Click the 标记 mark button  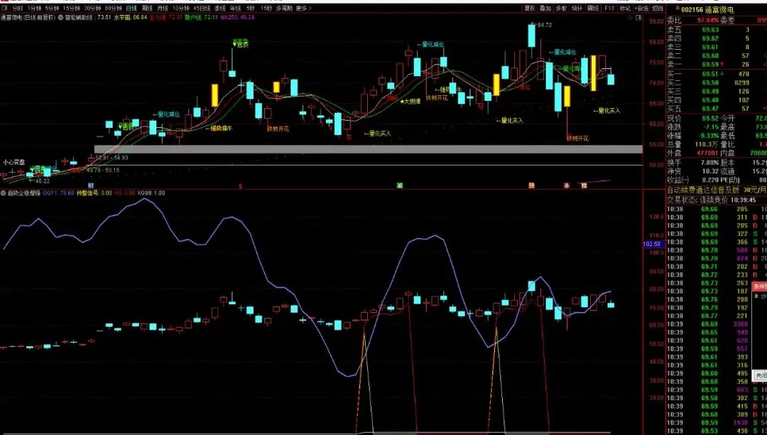coord(625,9)
